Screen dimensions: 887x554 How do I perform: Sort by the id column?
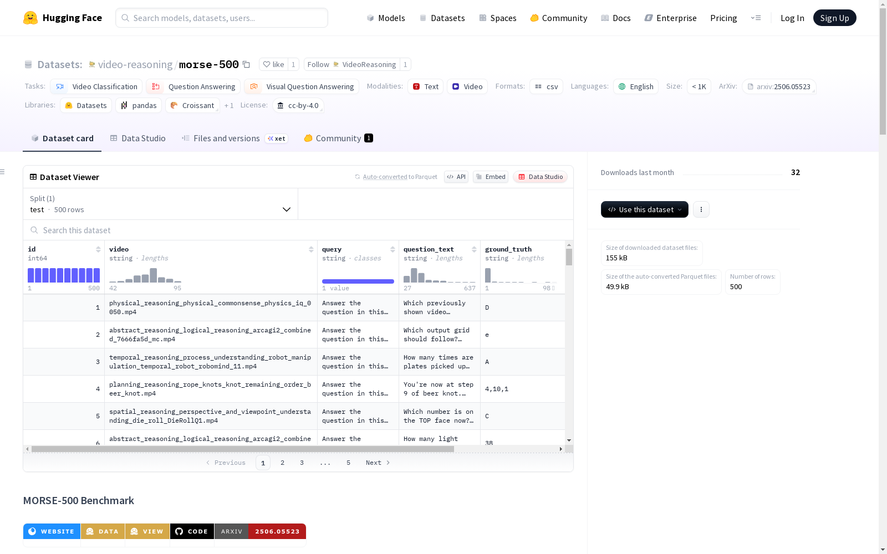98,249
